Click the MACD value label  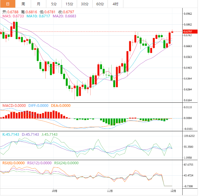pyautogui.click(x=14, y=105)
